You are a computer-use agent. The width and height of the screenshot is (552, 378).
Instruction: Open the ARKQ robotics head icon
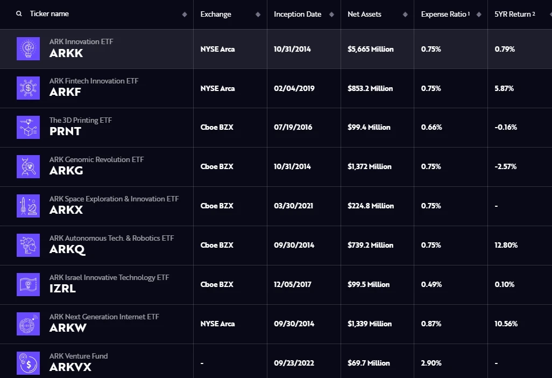[x=28, y=245]
